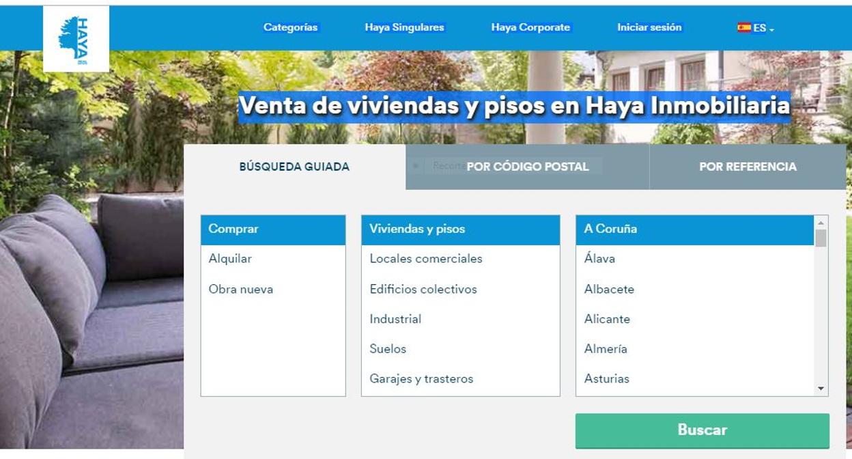Switch to the Por código postal tab
852x459 pixels.
click(x=527, y=167)
